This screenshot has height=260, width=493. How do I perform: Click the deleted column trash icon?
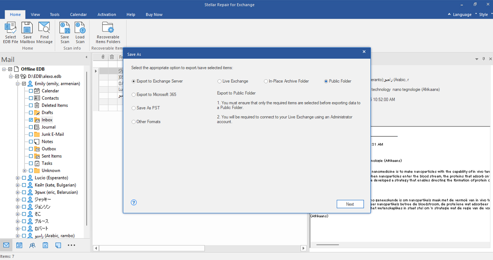112,57
